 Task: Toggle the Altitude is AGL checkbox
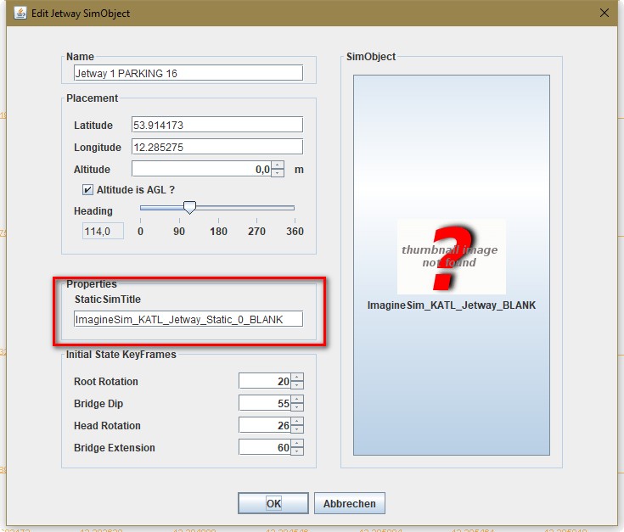pos(87,189)
